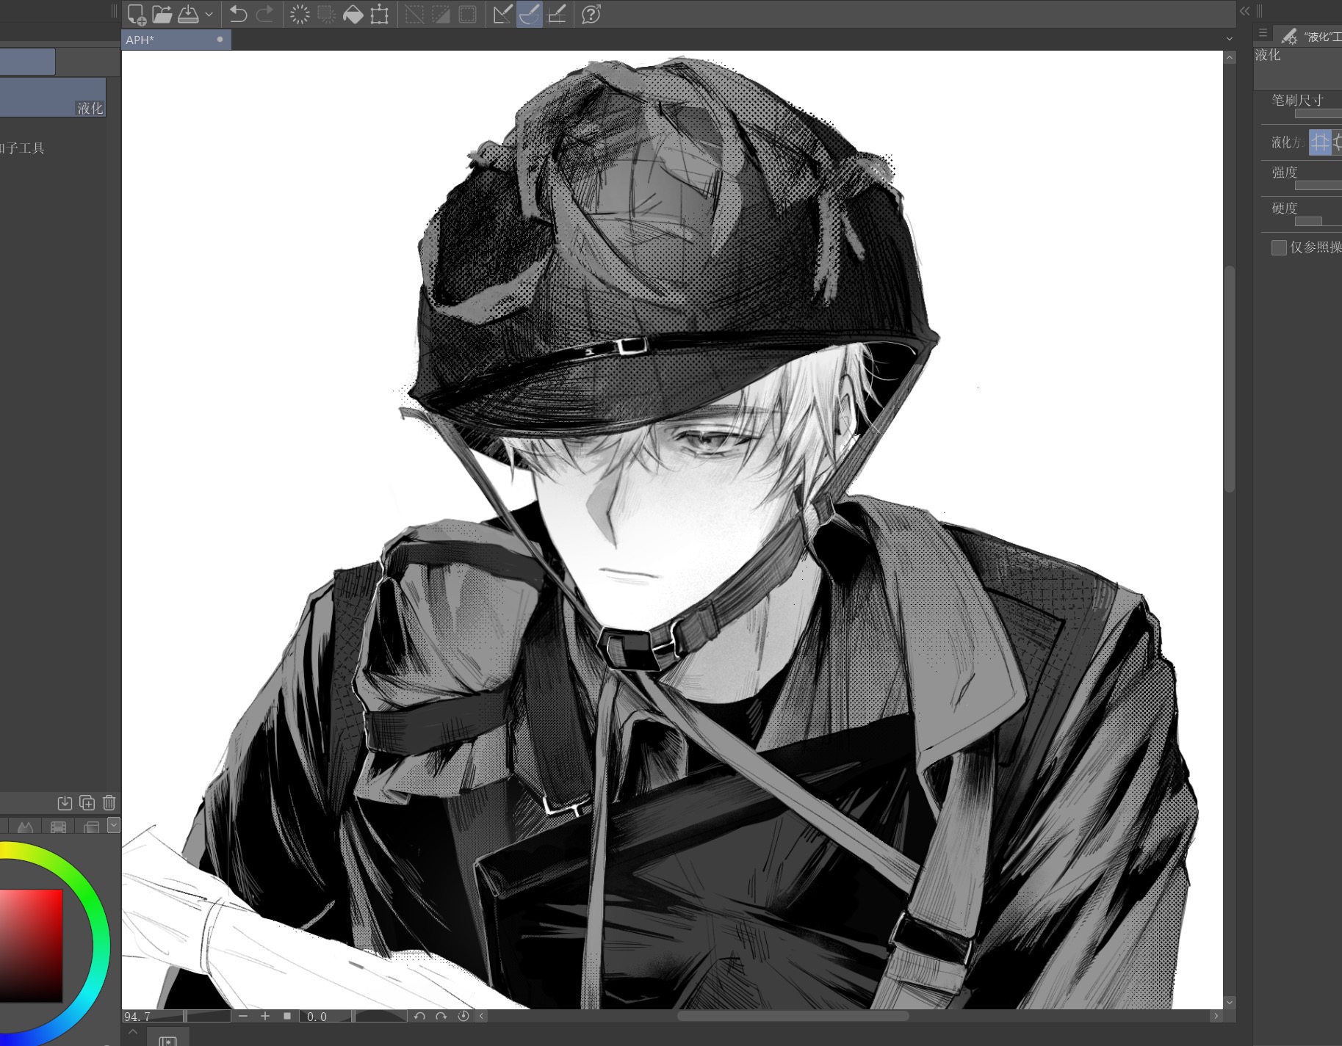1342x1046 pixels.
Task: Save the document with the Save icon
Action: tap(188, 14)
